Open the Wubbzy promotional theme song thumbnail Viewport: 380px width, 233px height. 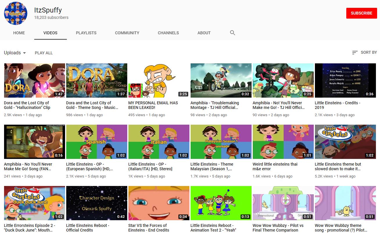345,203
